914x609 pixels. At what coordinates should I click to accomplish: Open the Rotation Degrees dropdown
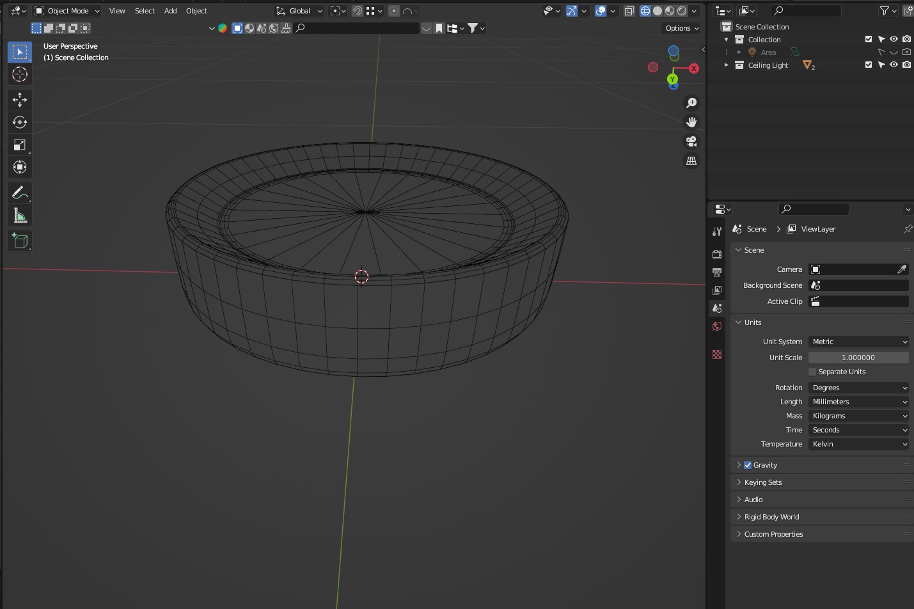tap(858, 388)
